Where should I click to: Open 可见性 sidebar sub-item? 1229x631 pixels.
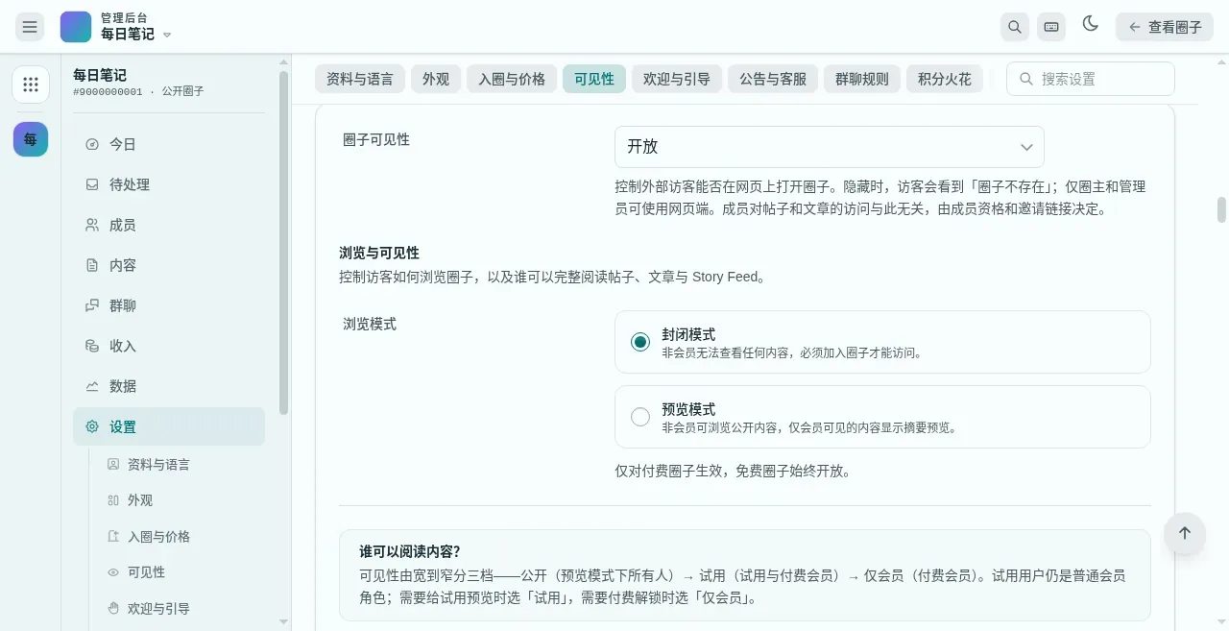tap(181, 572)
